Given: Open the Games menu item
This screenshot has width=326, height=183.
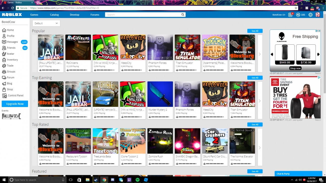Looking at the screenshot, I should coord(34,15).
